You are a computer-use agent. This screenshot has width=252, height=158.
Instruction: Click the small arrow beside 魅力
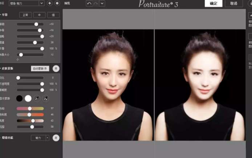coord(48,138)
